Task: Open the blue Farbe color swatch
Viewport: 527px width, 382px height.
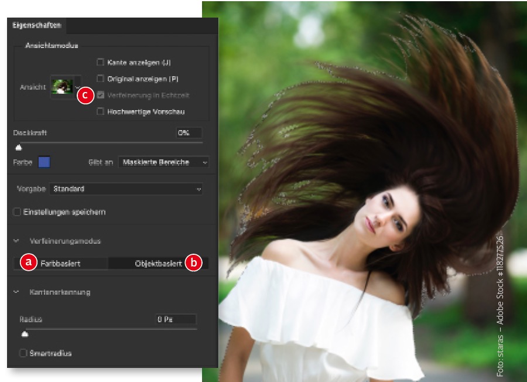Action: pos(44,162)
